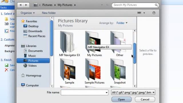
Task: Select Recent Places in Favorites
Action: (37, 36)
